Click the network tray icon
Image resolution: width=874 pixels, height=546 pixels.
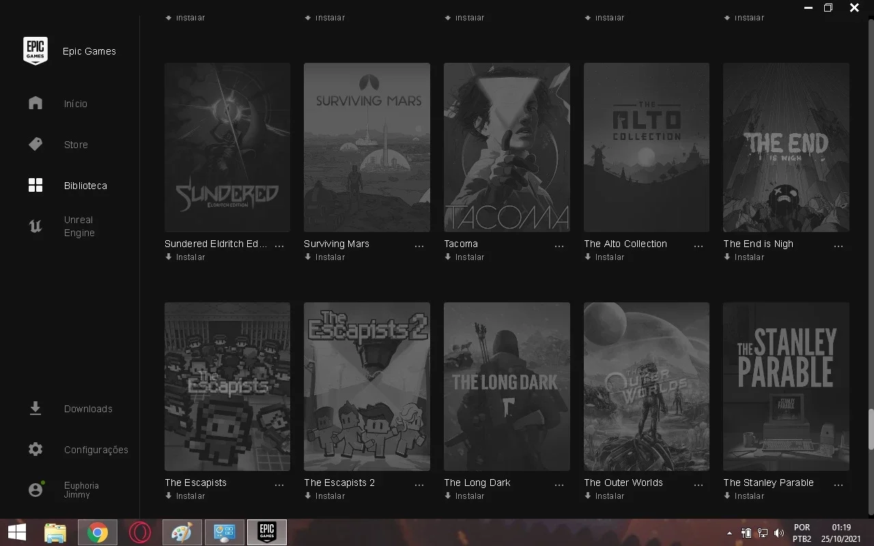[x=763, y=533]
